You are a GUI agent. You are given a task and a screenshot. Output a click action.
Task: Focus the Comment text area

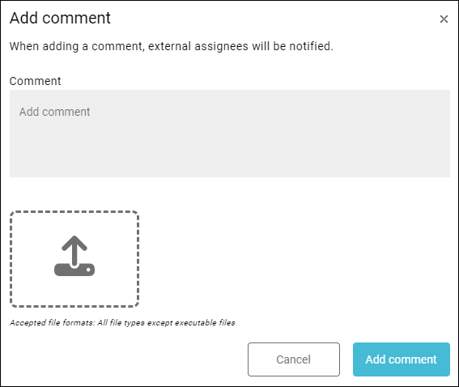tap(230, 134)
